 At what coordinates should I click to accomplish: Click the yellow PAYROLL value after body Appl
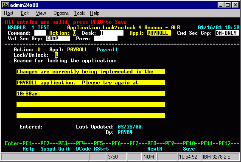point(78,50)
